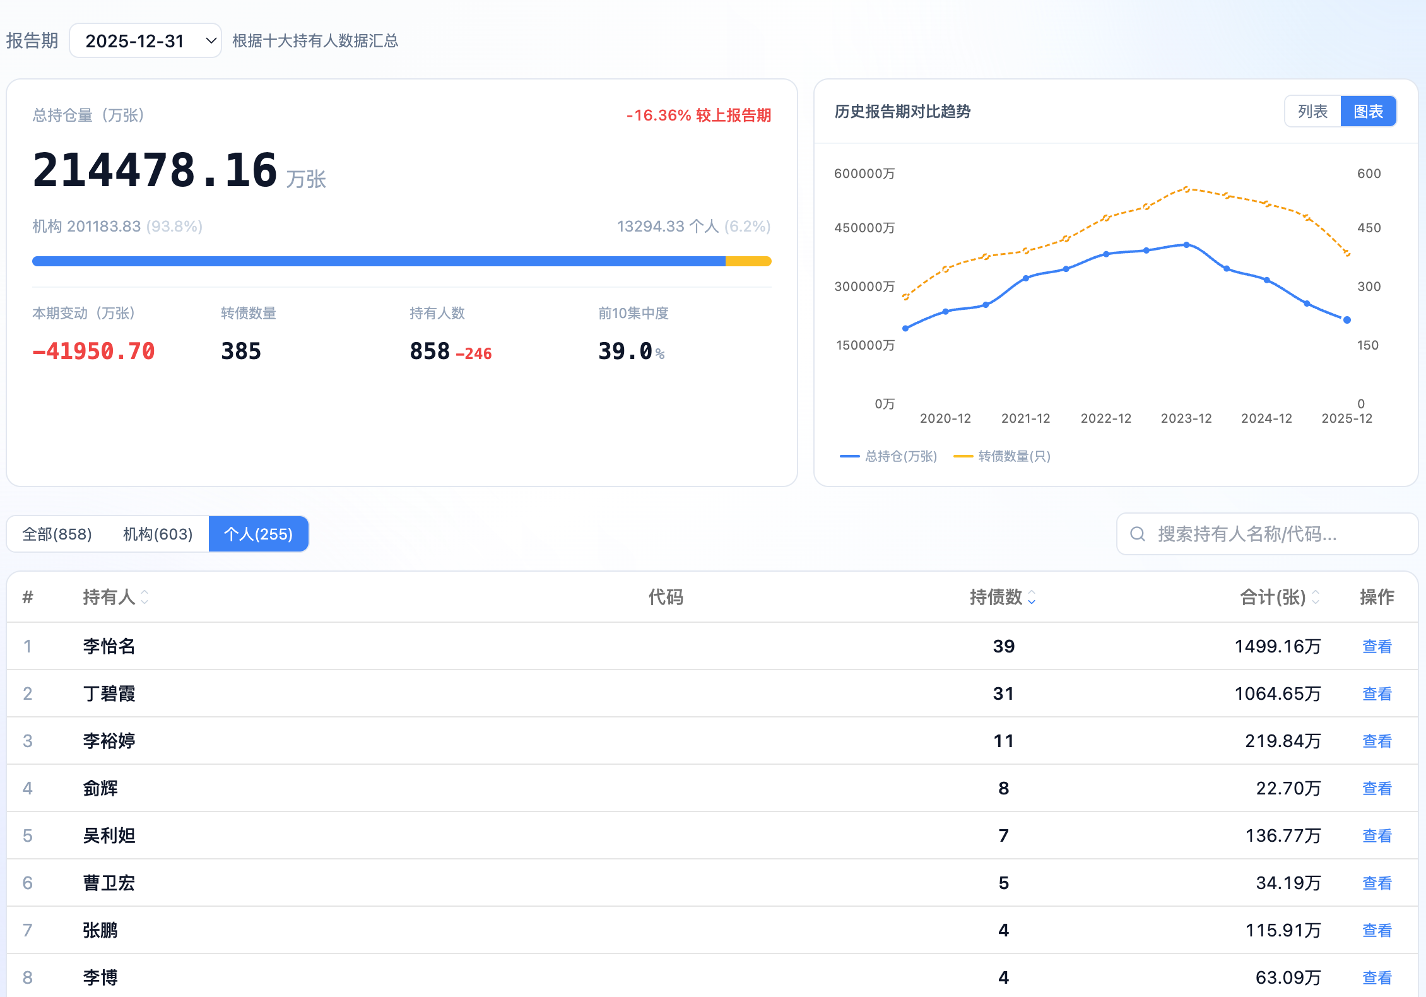Click the 前10集中度 value 39.0%
Screen dimensions: 1426x997
631,351
